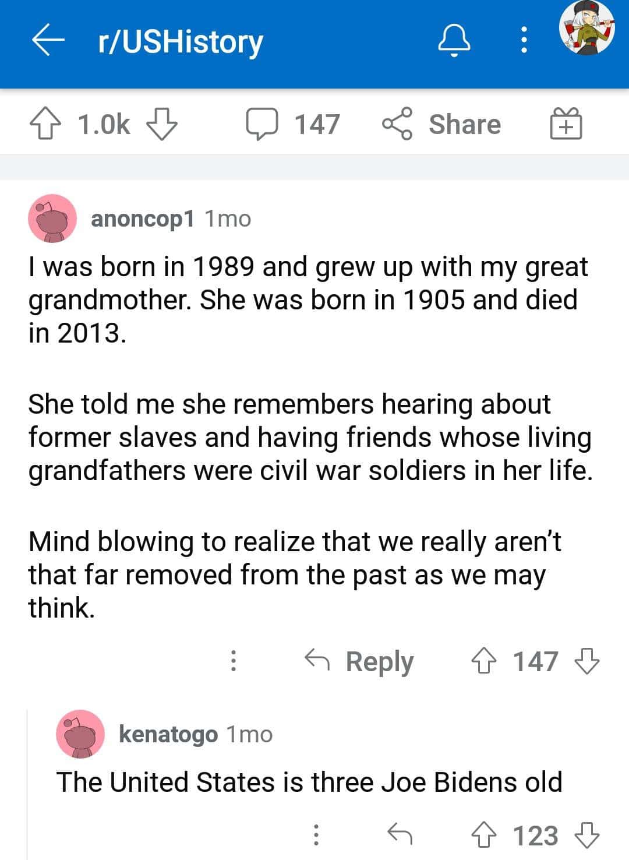Click the reply arrow on kenatogo's comment
This screenshot has height=860, width=629.
400,835
